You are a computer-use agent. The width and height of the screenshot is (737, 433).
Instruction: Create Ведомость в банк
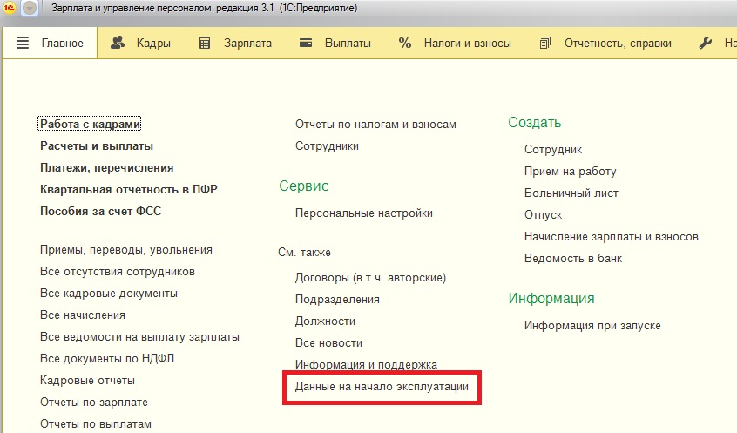click(x=573, y=258)
